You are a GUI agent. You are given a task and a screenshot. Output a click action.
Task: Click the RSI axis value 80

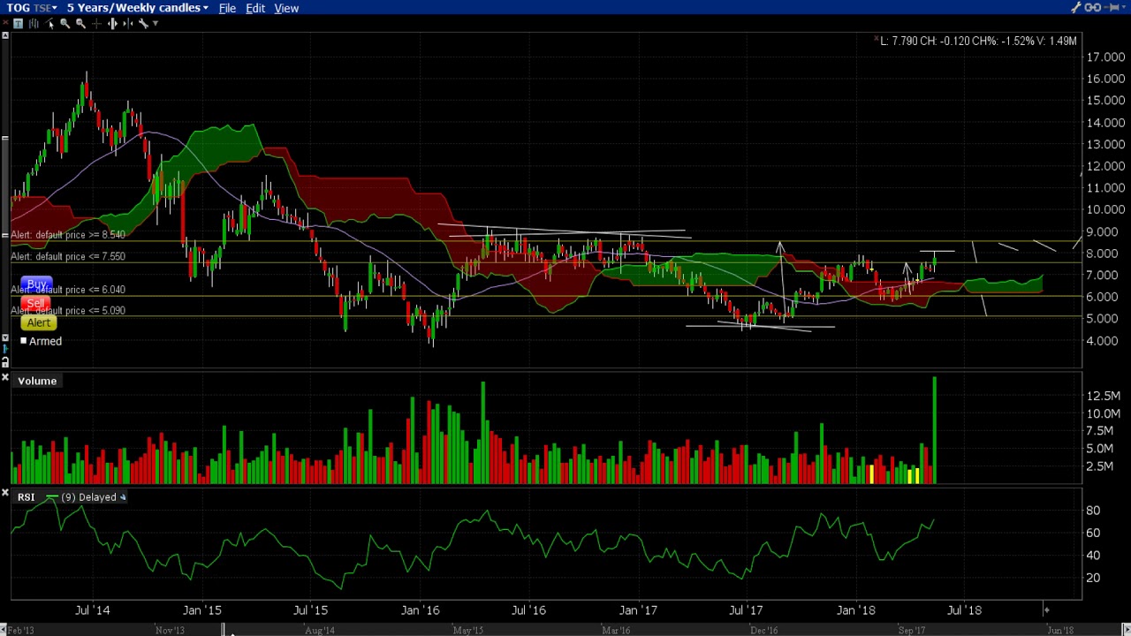(x=1093, y=511)
